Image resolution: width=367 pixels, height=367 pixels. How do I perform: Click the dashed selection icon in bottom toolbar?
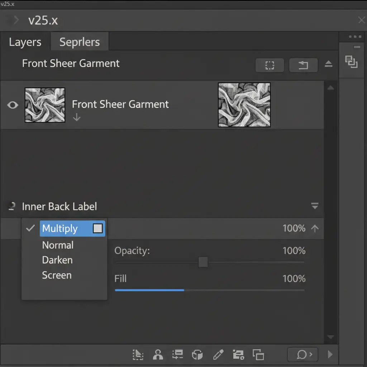pyautogui.click(x=138, y=355)
